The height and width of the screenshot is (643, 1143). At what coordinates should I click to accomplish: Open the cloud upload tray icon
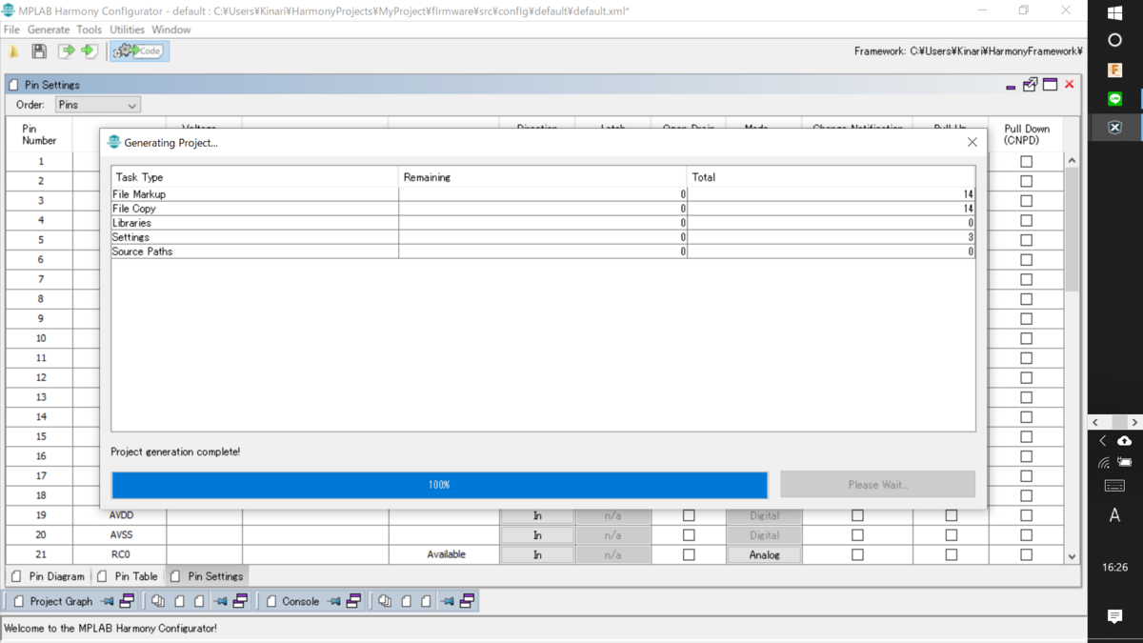(1125, 440)
